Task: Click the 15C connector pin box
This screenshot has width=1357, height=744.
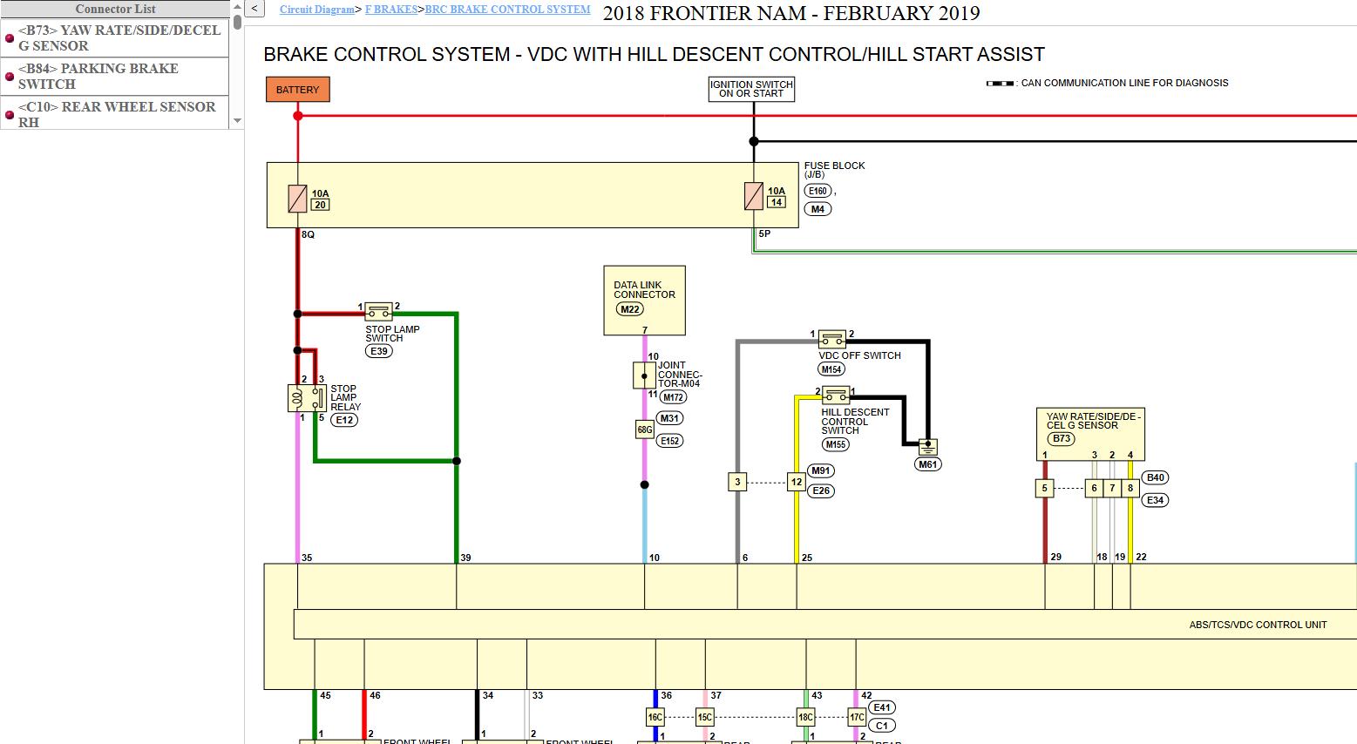Action: [704, 718]
